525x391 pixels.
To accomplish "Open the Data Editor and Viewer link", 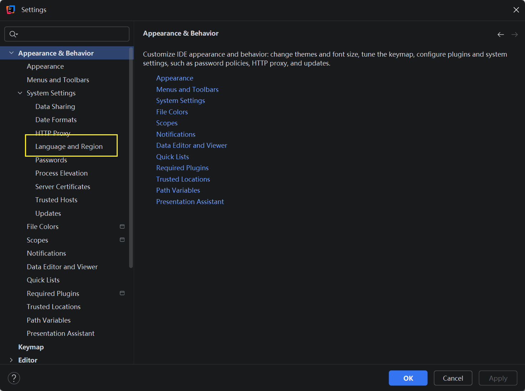I will [192, 145].
